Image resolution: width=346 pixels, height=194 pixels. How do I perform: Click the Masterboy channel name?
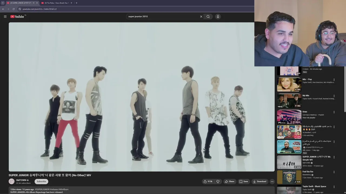(307, 175)
